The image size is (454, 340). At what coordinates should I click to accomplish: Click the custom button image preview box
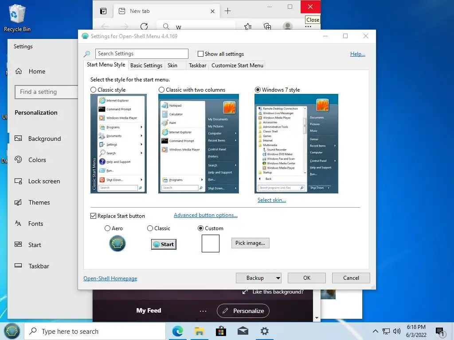211,243
